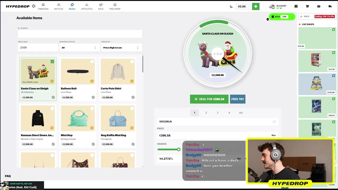Viewport: 338px width, 190px height.
Task: Click the Free Try button
Action: [238, 99]
